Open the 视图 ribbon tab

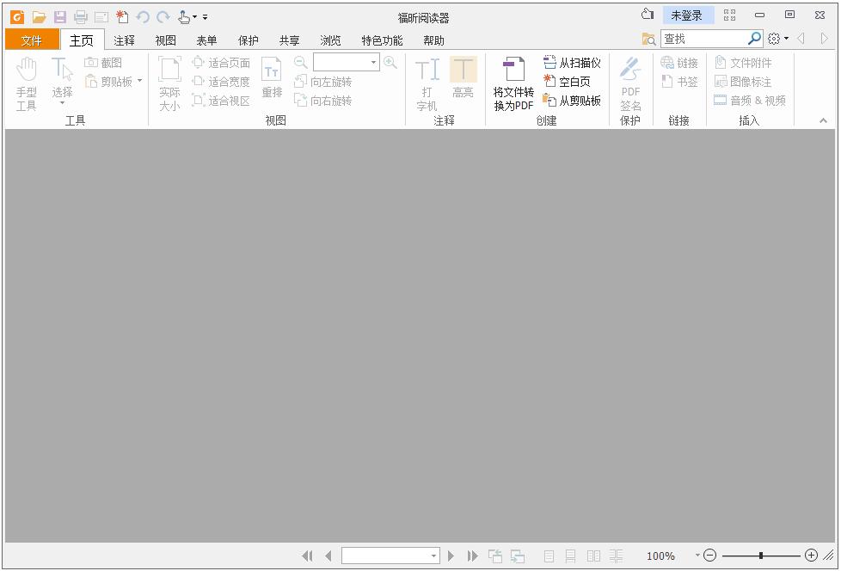click(164, 40)
